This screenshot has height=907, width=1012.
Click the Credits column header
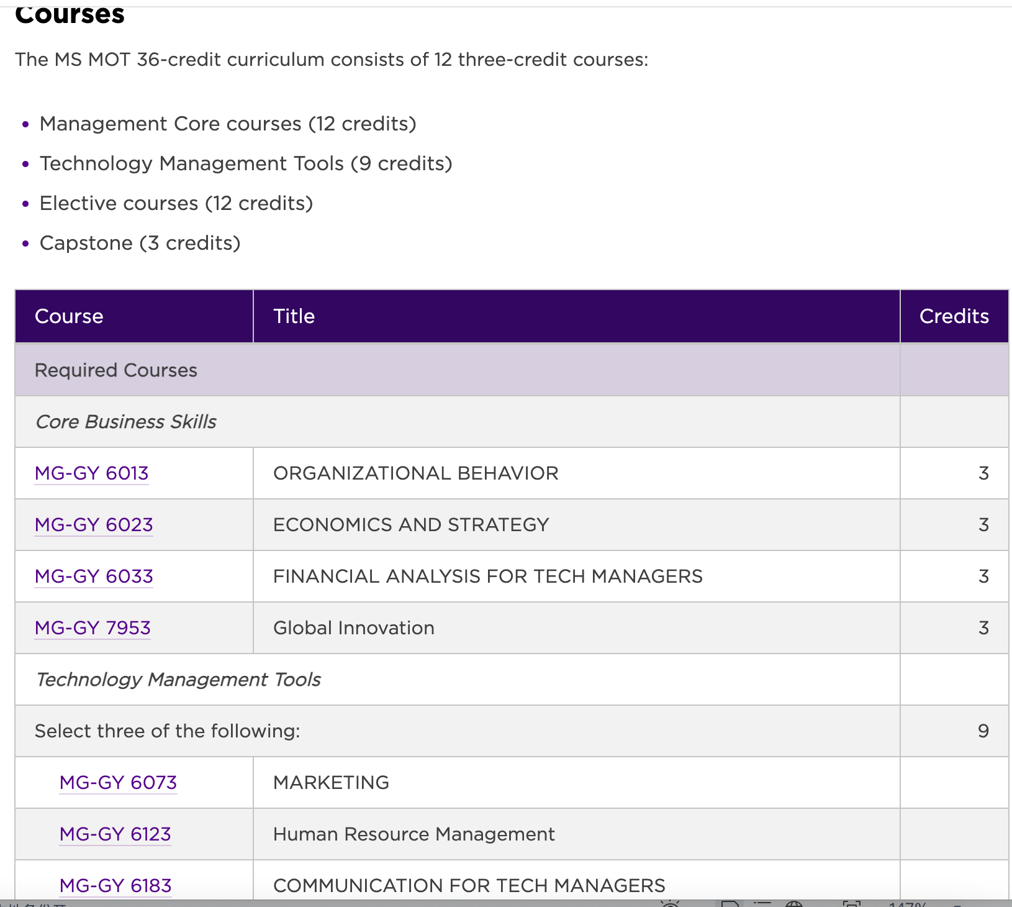click(x=954, y=316)
